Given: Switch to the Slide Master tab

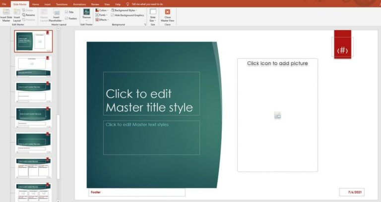Looking at the screenshot, I should click(x=20, y=4).
